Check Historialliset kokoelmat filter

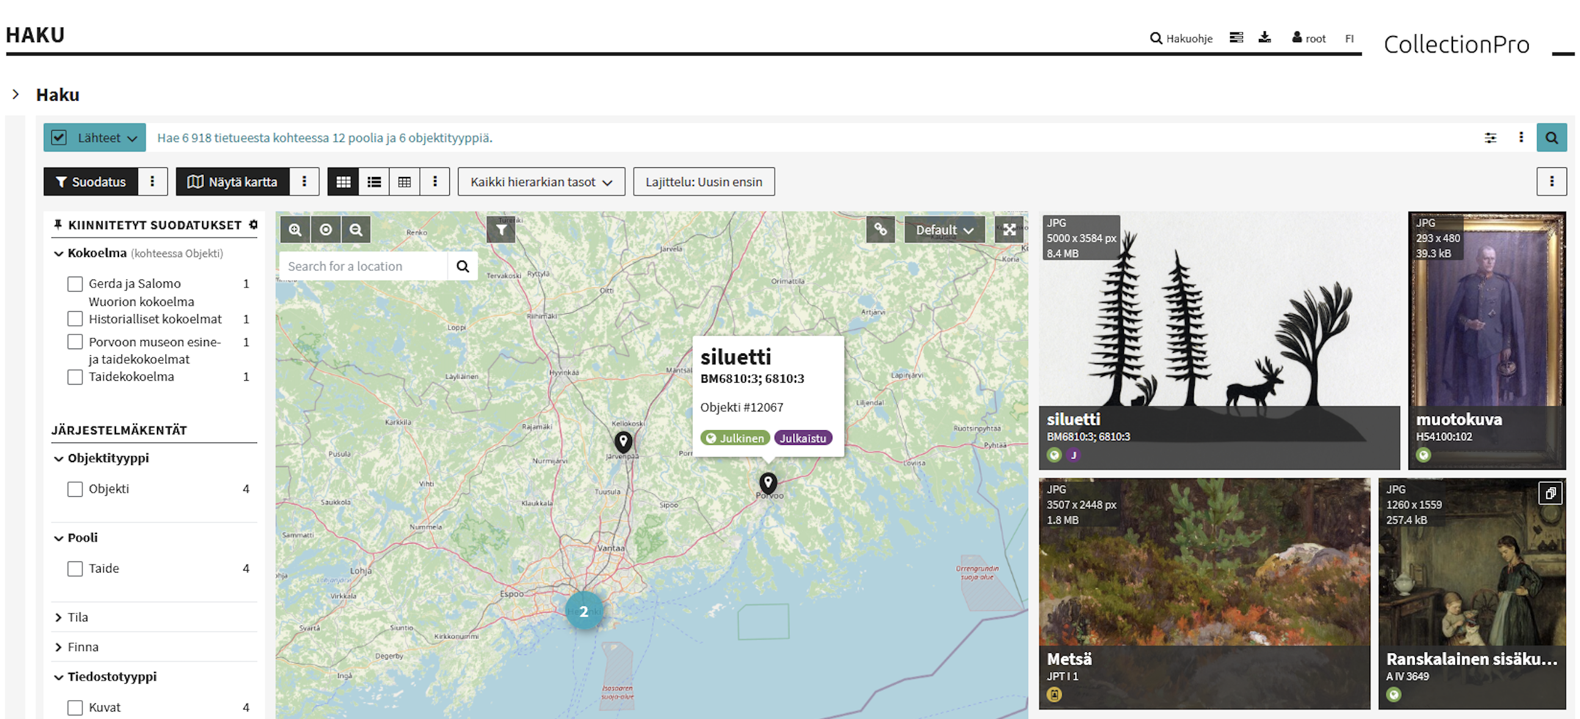click(75, 319)
